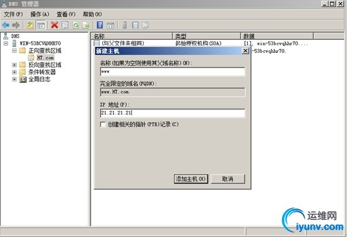This screenshot has height=237, width=347.
Task: Select 条件转发器 tree label
Action: [x=42, y=72]
